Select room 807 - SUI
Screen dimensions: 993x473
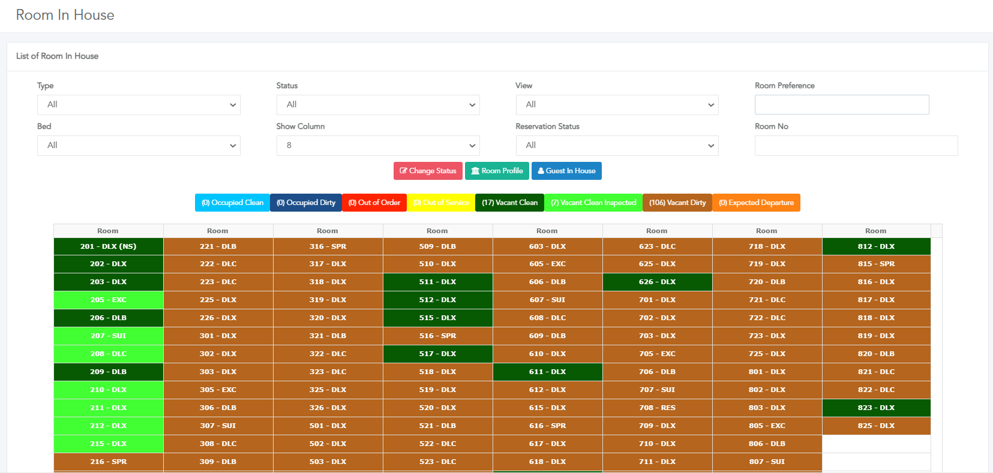tap(767, 462)
